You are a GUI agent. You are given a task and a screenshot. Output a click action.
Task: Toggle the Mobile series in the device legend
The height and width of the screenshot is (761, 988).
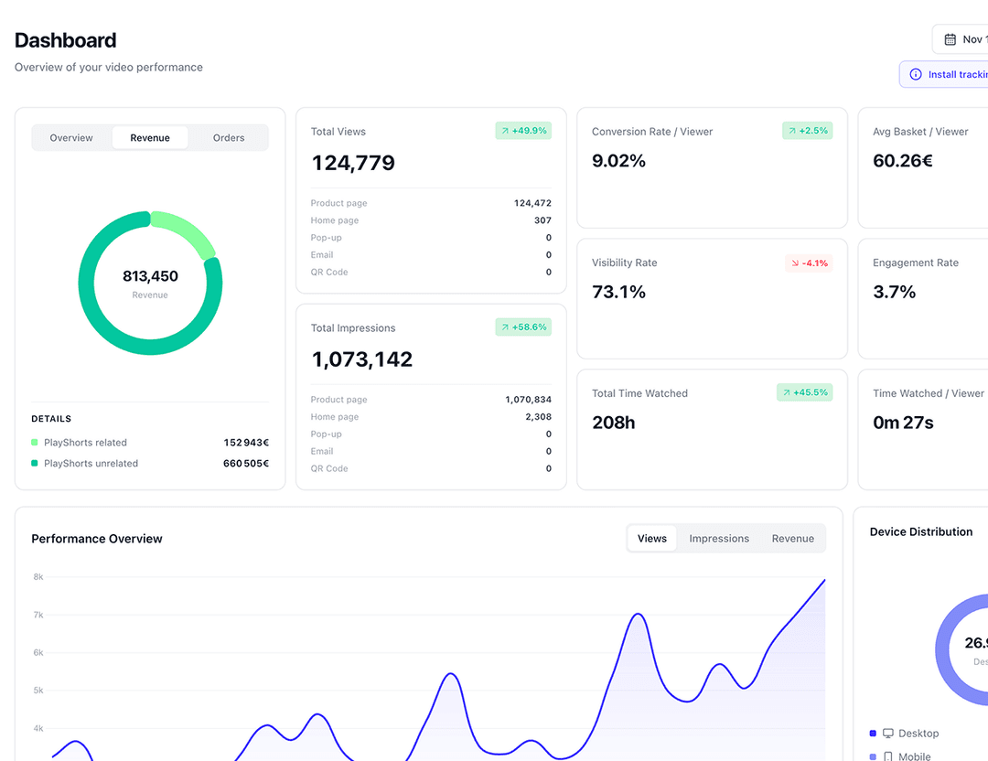(909, 756)
